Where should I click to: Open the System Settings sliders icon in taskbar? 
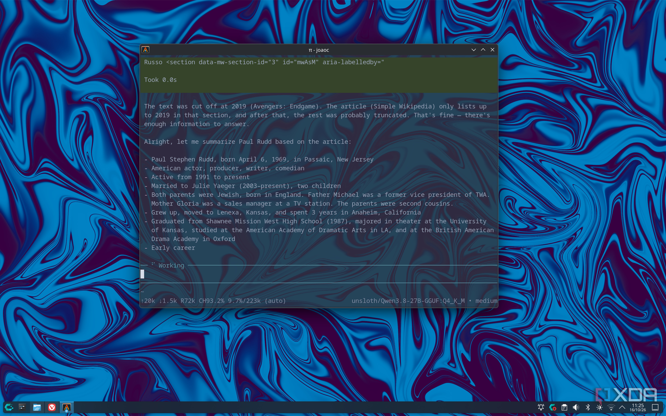[x=22, y=407]
